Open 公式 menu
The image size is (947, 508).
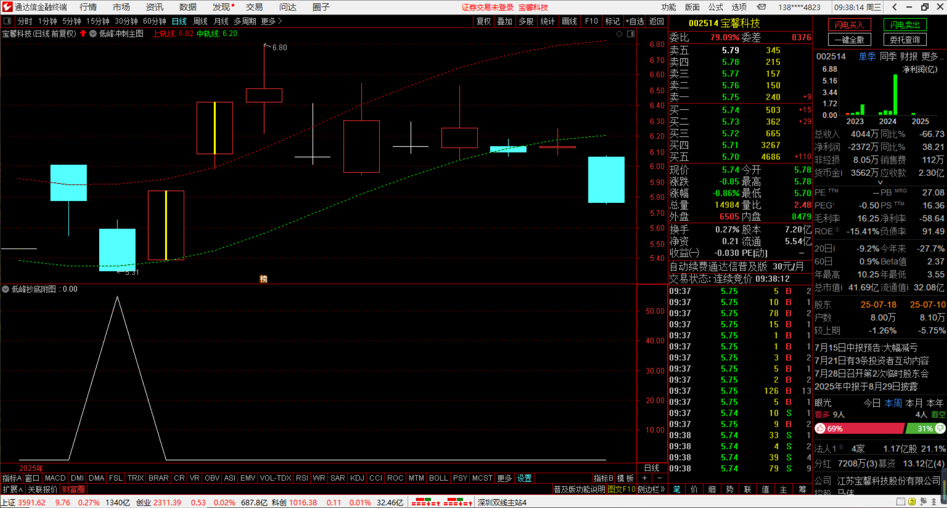716,7
